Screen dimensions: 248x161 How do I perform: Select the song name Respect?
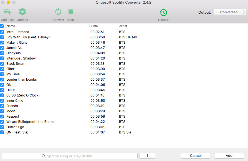pyautogui.click(x=13, y=117)
